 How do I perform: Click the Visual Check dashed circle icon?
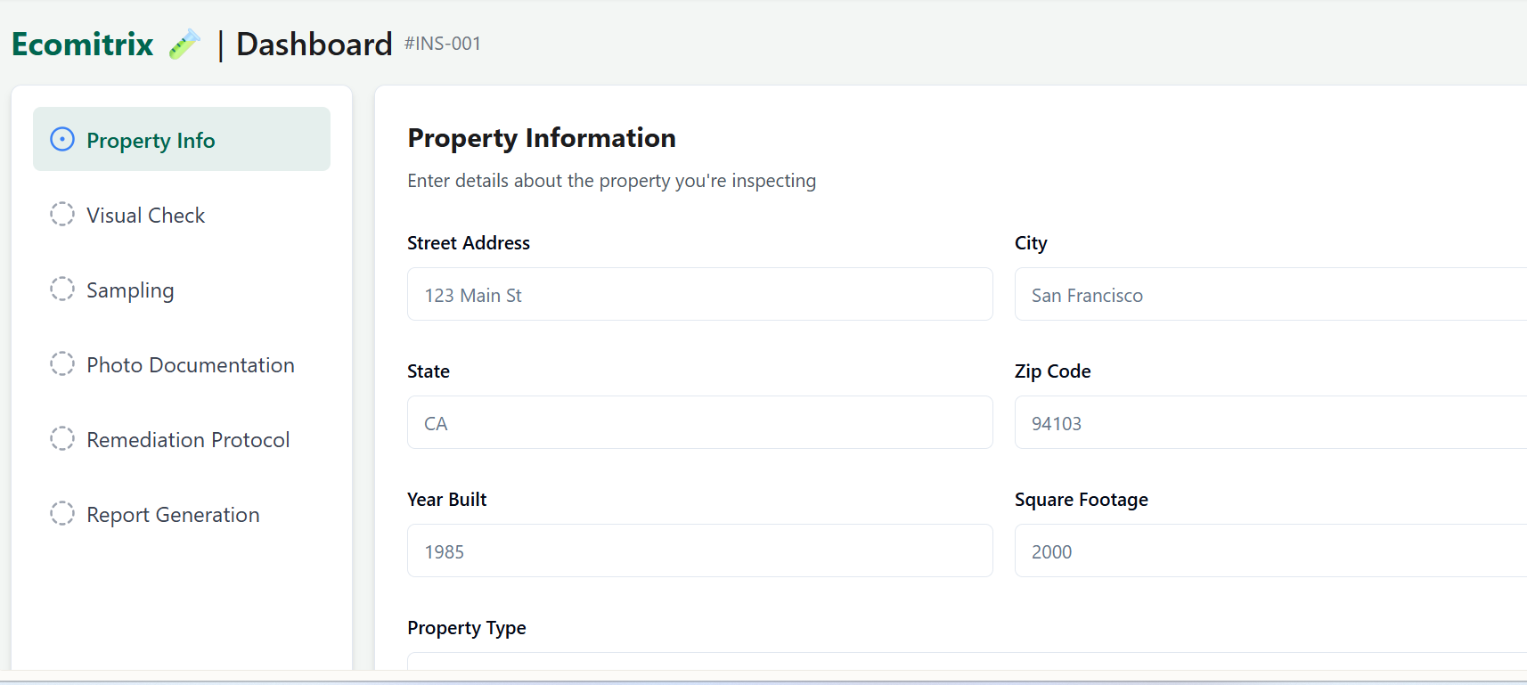pos(62,214)
